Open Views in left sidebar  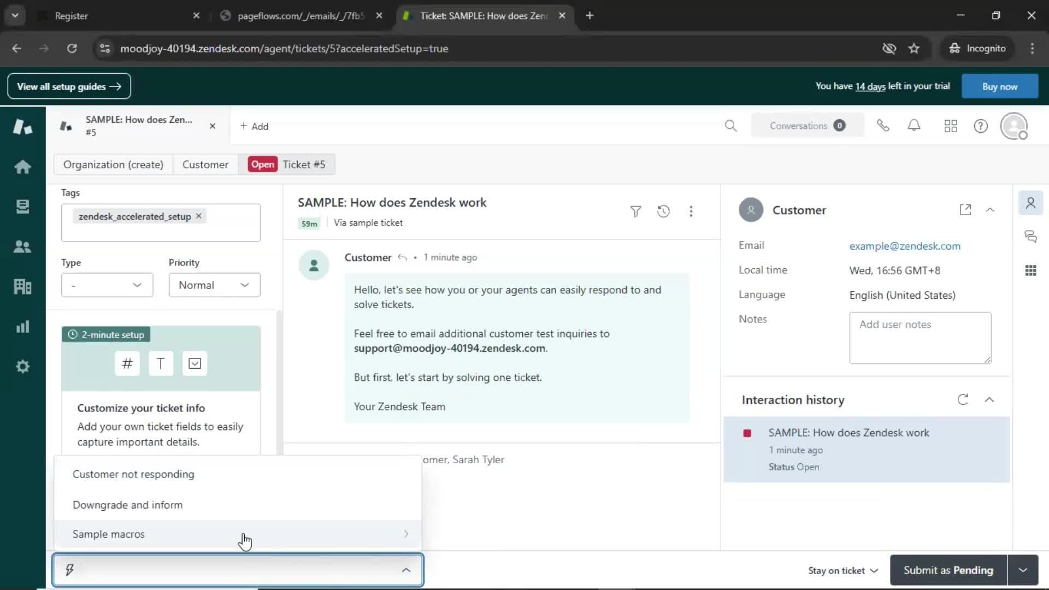tap(22, 206)
